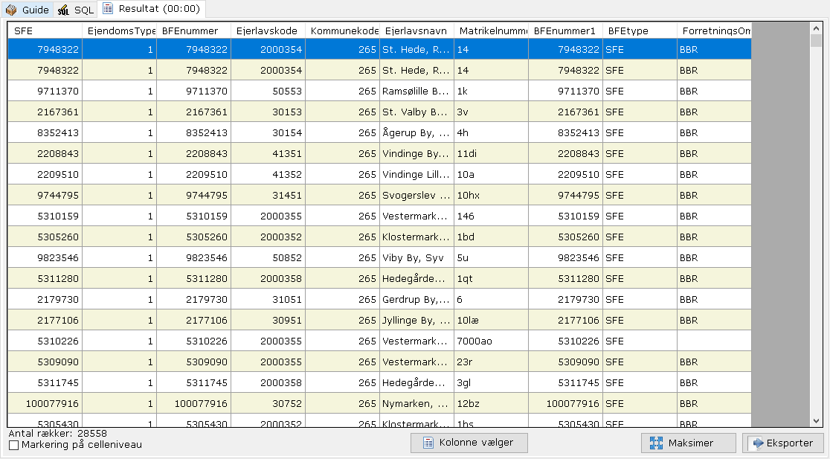Click the Guide tab box icon
Viewport: 830px width, 459px height.
11,10
